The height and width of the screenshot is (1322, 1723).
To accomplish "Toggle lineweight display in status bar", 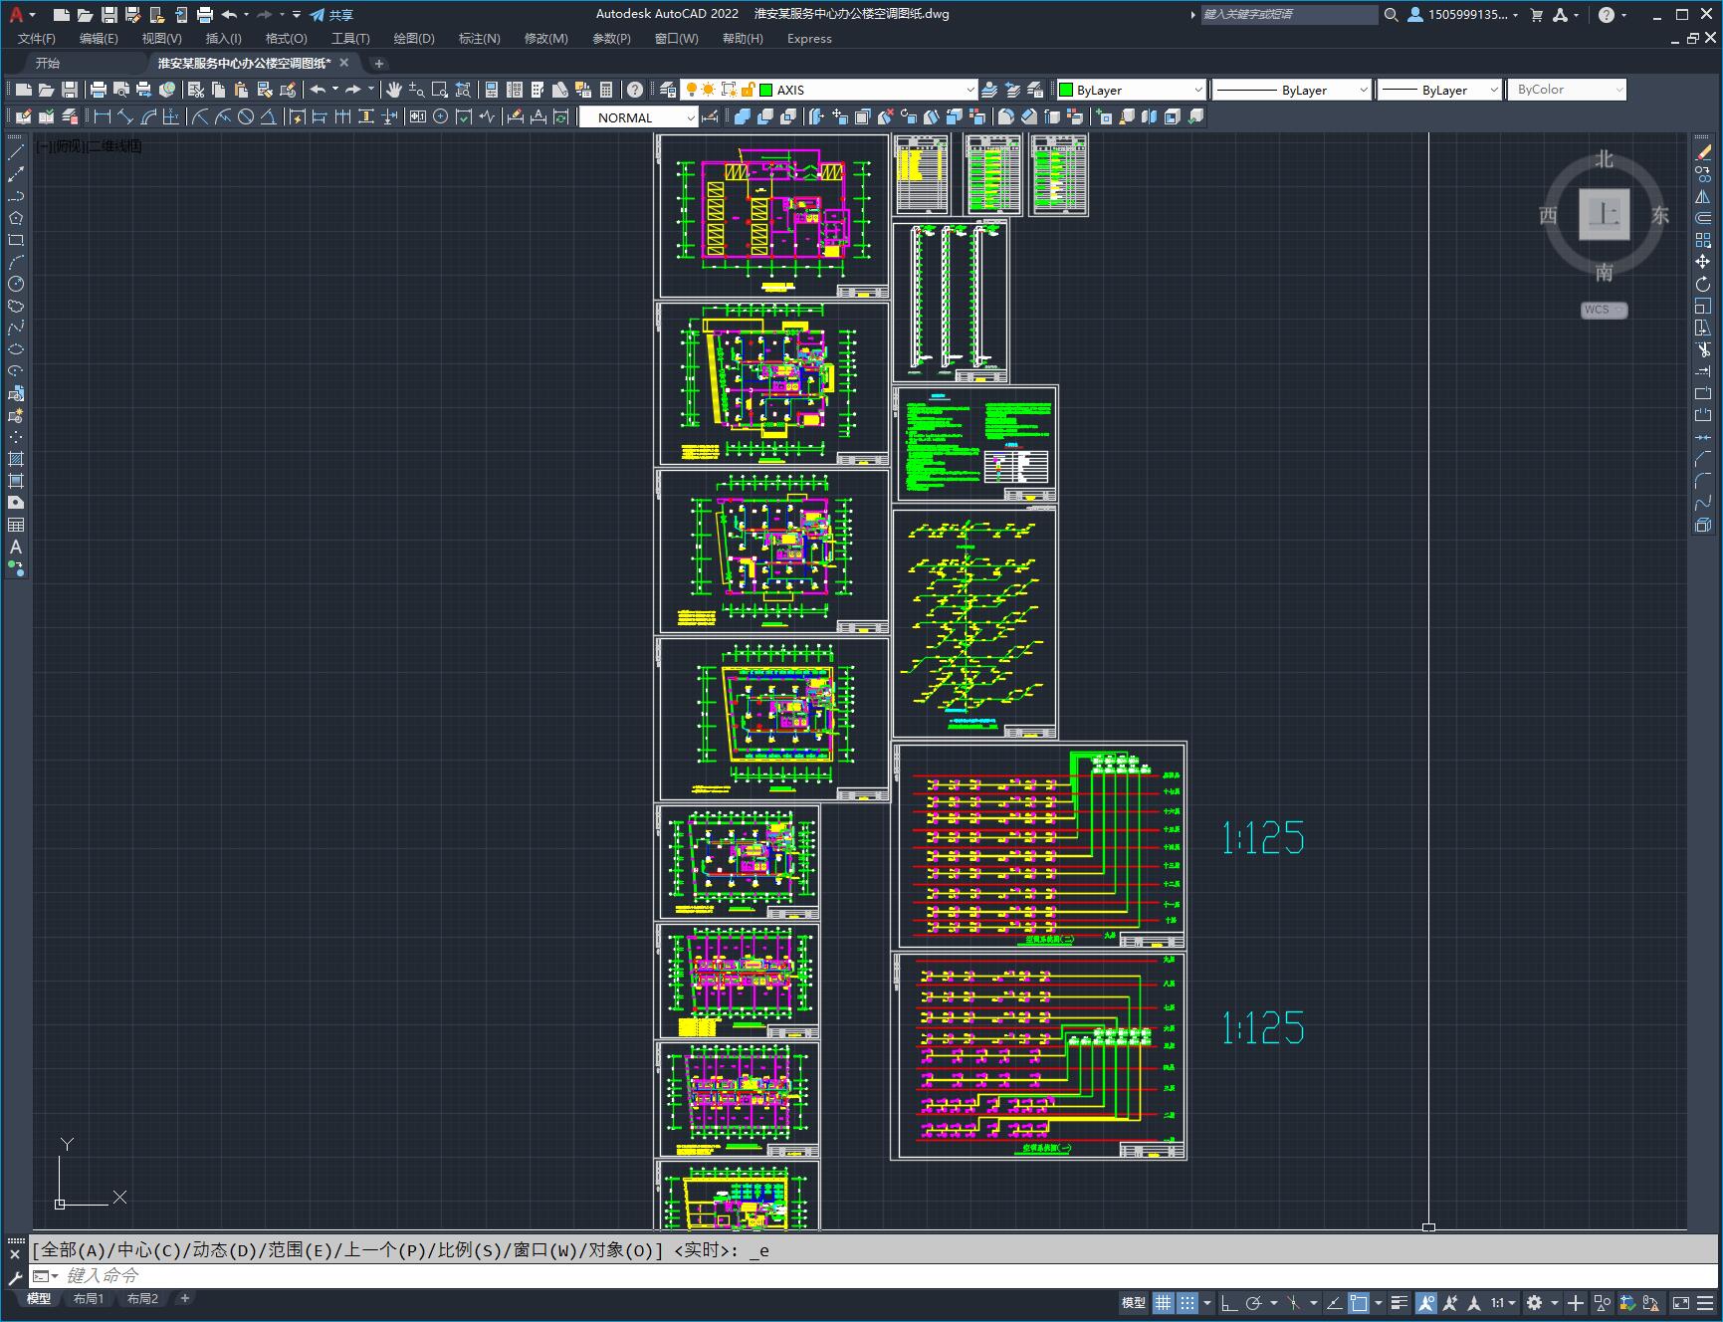I will 1400,1302.
